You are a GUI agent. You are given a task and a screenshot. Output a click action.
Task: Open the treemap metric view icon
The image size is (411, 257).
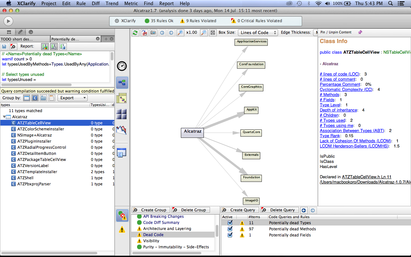point(122,114)
